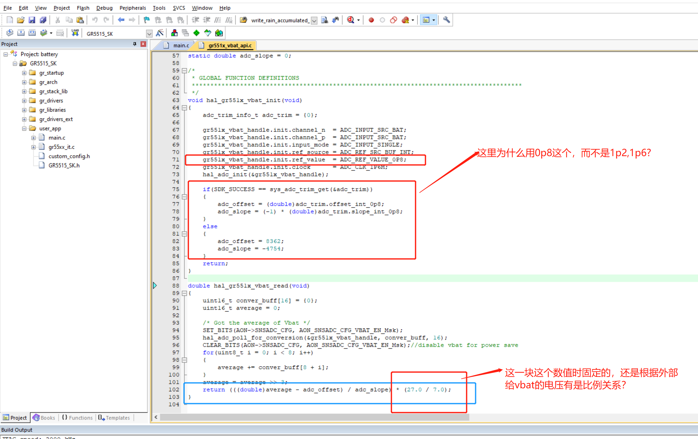Click the Configuration wrench icon
698x439 pixels.
pos(446,20)
